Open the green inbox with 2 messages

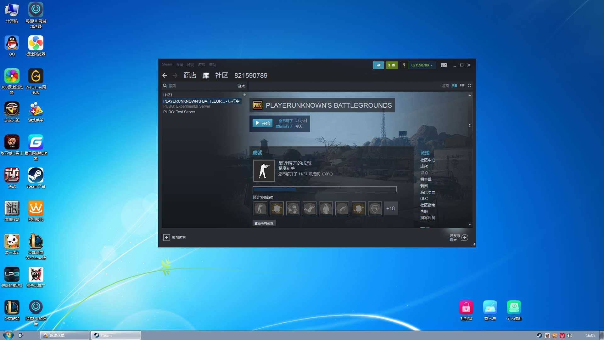pyautogui.click(x=392, y=65)
